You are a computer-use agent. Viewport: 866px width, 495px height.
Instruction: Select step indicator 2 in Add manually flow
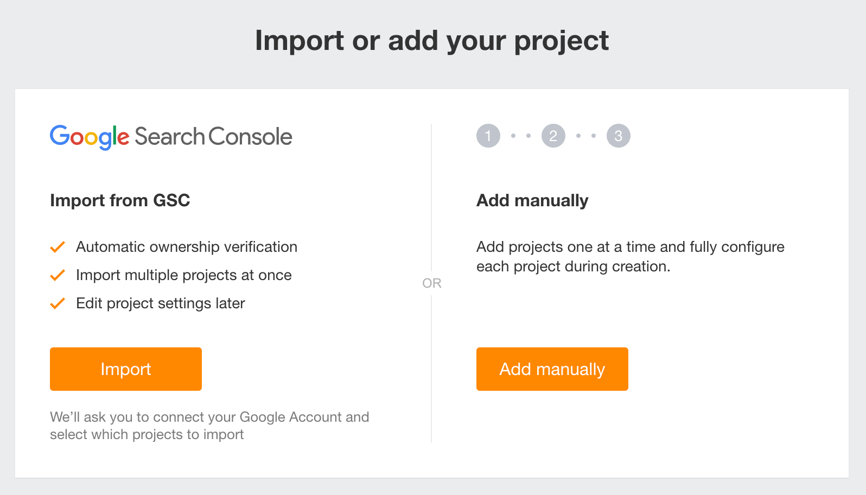click(x=553, y=136)
